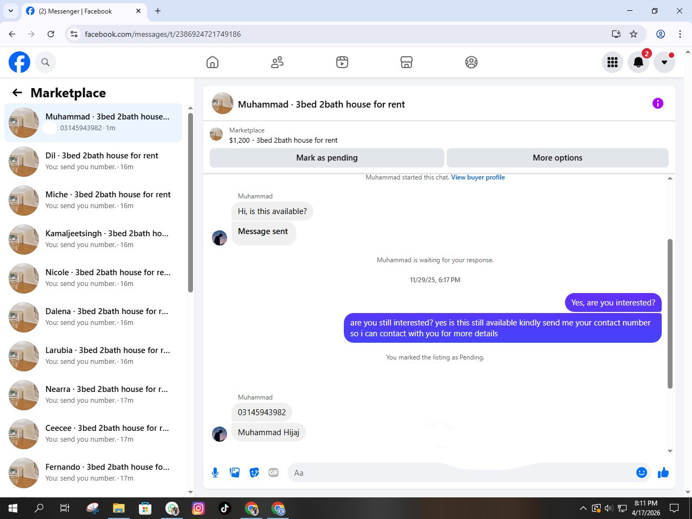The width and height of the screenshot is (692, 519).
Task: Open Dil conversation in list
Action: point(93,162)
